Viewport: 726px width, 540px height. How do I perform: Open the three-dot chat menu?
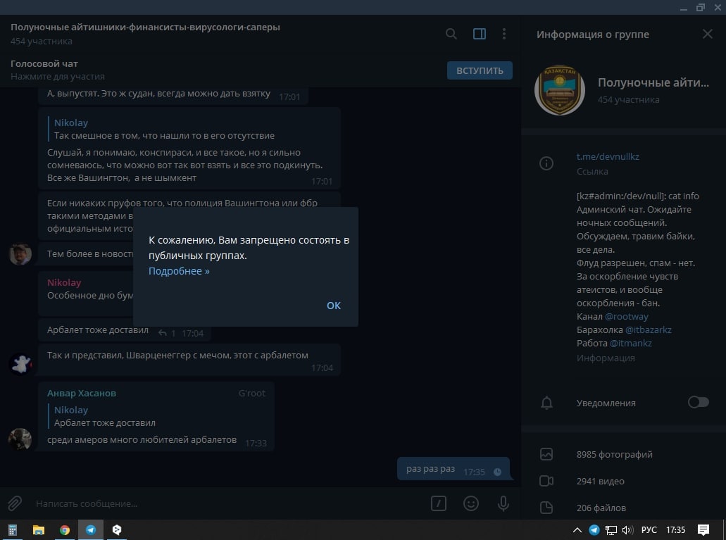point(504,34)
